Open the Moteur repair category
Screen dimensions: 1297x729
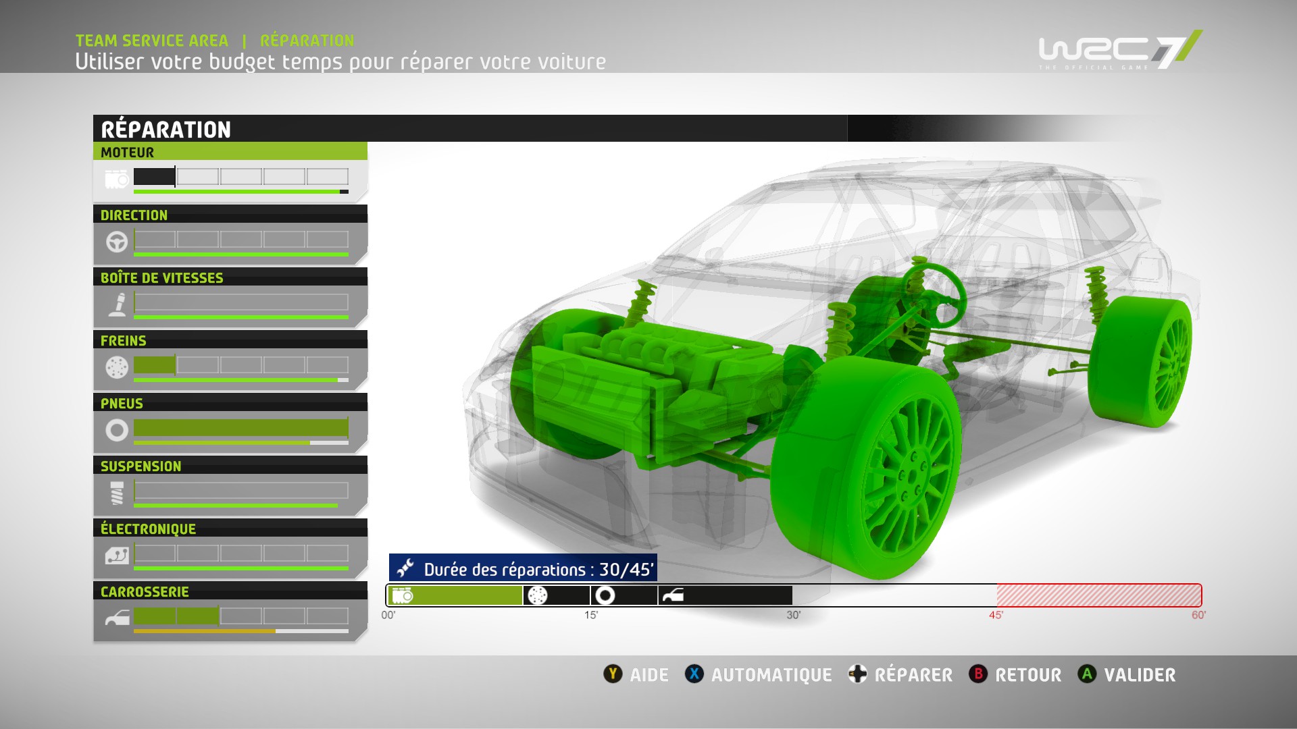pos(230,172)
